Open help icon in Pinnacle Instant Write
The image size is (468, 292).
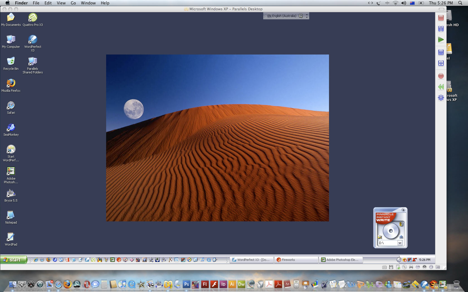point(401,224)
